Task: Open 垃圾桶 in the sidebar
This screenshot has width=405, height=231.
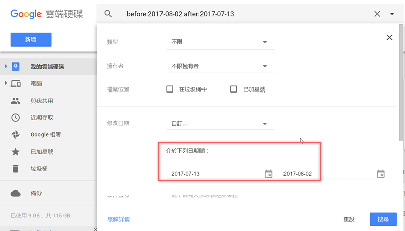Action: (39, 169)
